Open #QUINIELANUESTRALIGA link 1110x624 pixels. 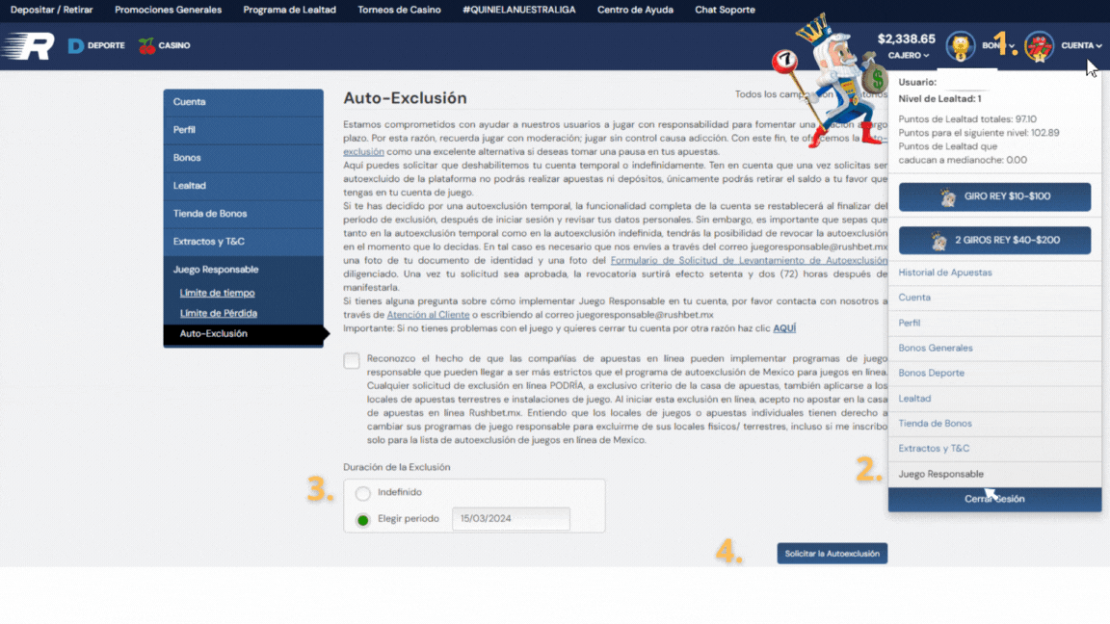pos(519,10)
